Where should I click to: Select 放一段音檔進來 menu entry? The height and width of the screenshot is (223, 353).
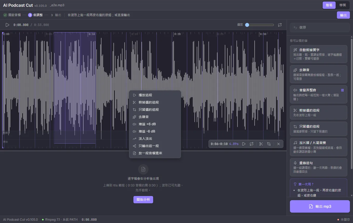point(155,153)
